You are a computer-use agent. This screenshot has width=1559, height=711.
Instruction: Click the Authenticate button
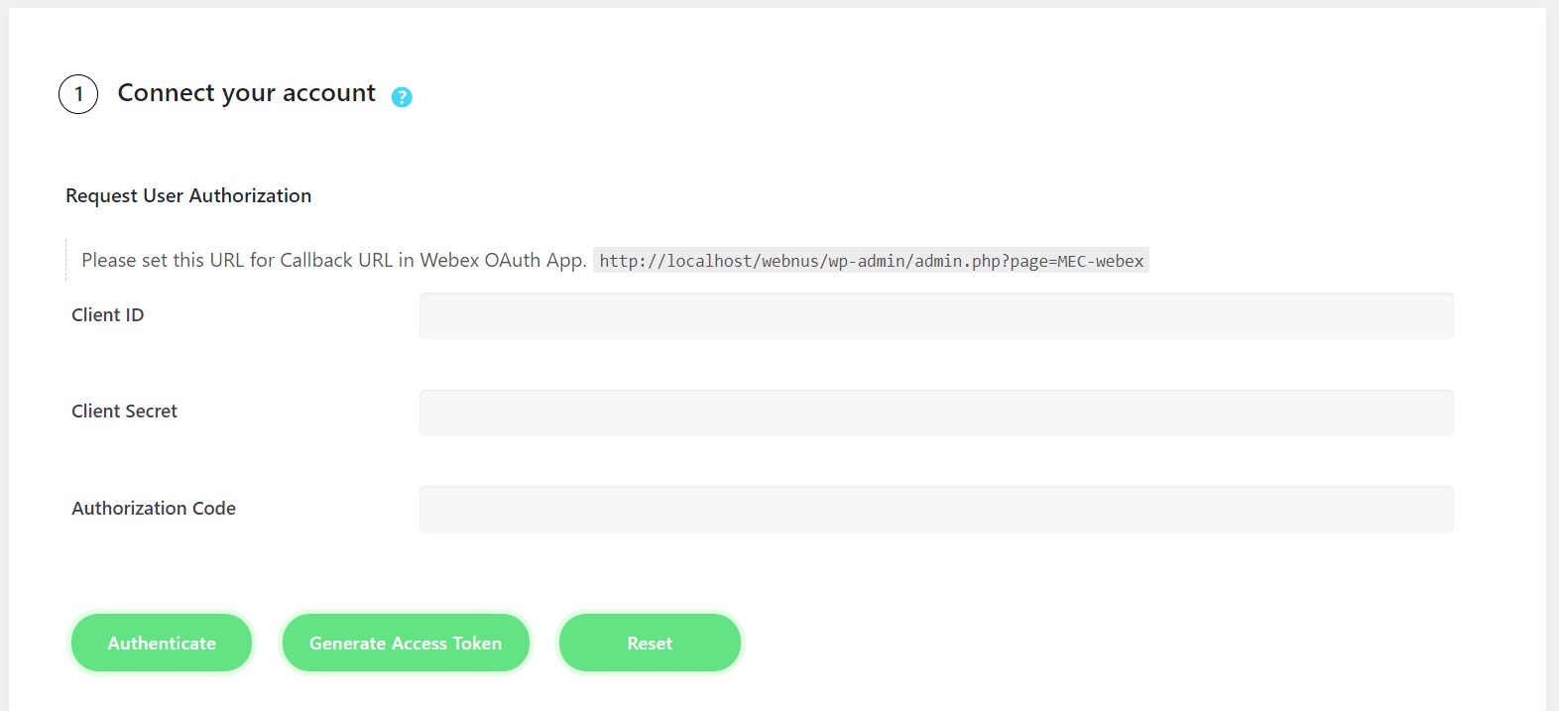(x=162, y=643)
